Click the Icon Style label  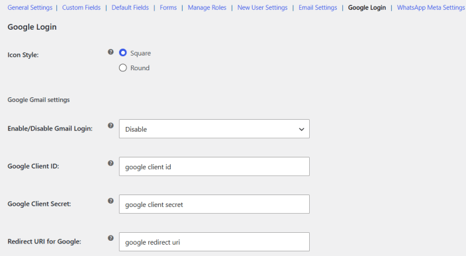(x=23, y=55)
